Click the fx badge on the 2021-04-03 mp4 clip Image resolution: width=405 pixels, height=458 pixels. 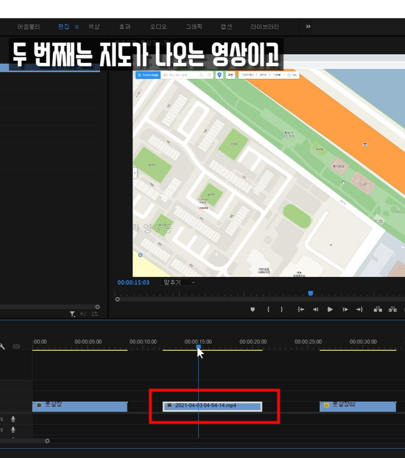[169, 405]
